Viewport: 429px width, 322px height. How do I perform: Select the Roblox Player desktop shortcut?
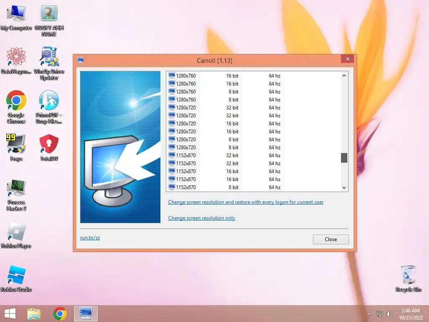pos(16,235)
